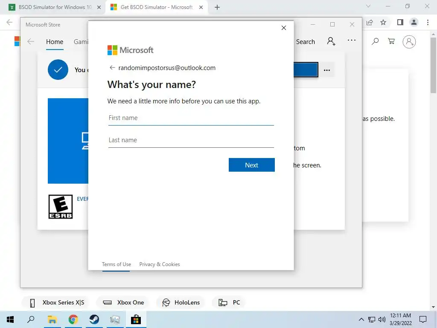Click the Last name input field

tap(191, 140)
